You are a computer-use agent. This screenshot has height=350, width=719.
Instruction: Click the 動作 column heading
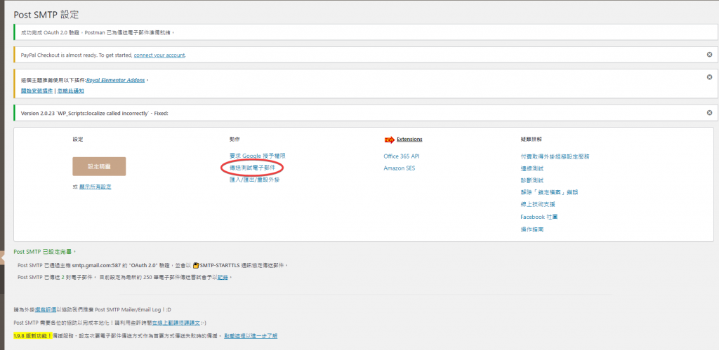pos(235,140)
